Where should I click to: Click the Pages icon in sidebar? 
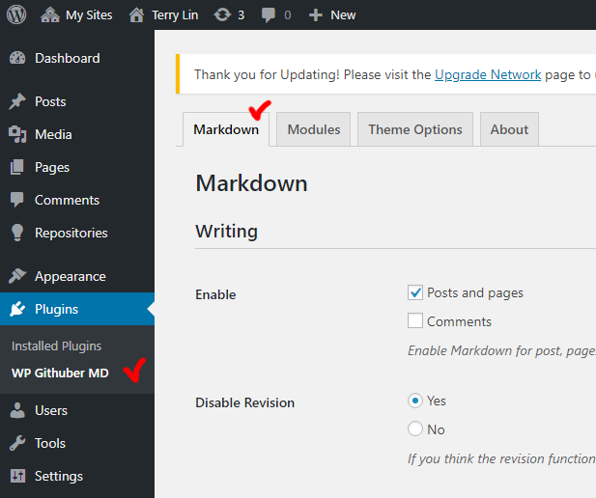click(17, 167)
